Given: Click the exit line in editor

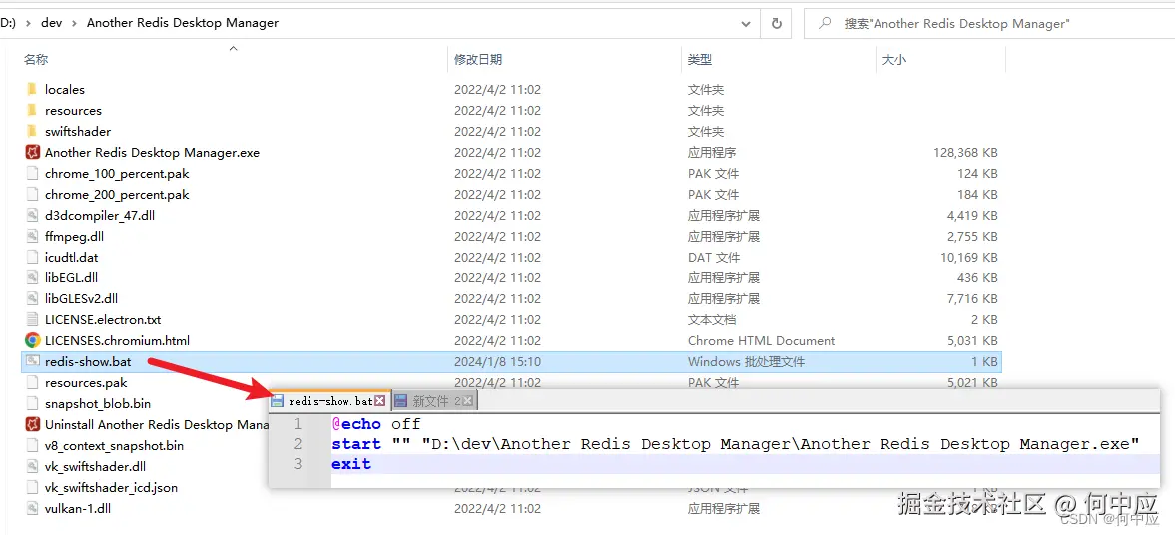Looking at the screenshot, I should pos(351,464).
